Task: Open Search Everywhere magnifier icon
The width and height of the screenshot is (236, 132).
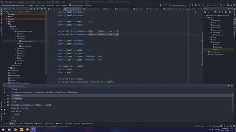Action: pyautogui.click(x=228, y=5)
